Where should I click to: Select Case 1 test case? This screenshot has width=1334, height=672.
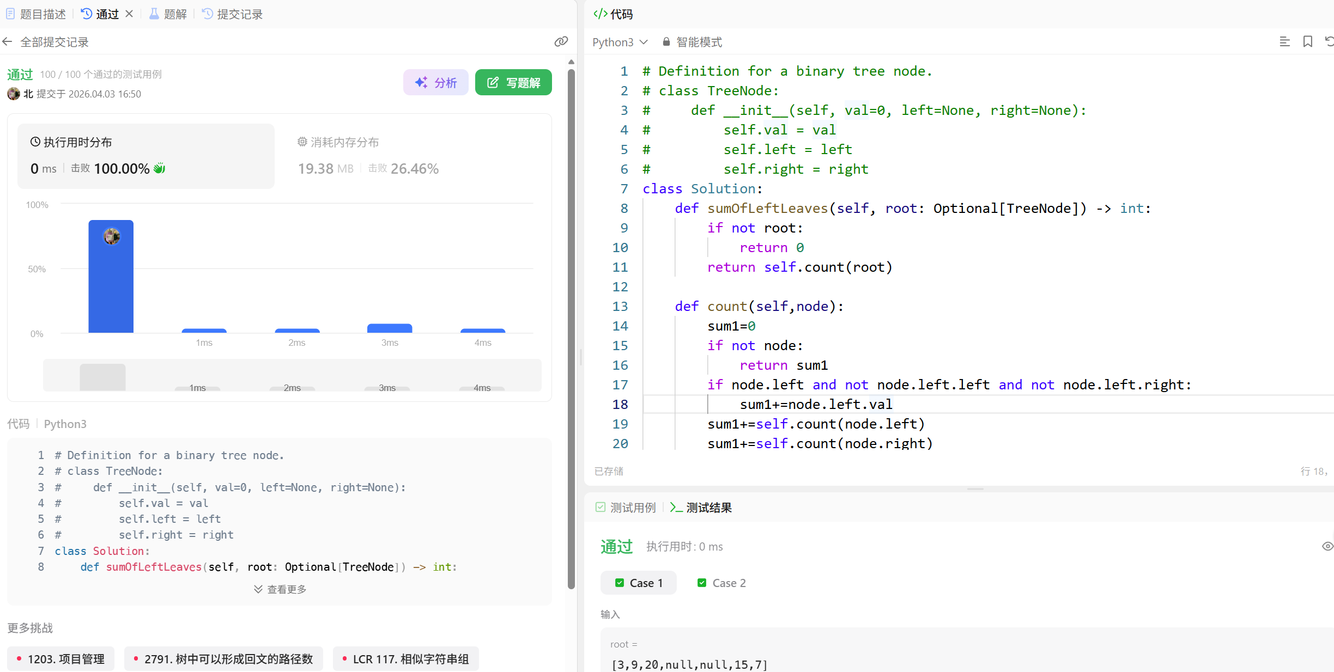coord(639,583)
